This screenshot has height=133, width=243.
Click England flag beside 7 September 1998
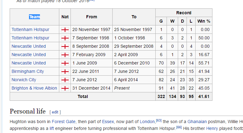click(65, 38)
